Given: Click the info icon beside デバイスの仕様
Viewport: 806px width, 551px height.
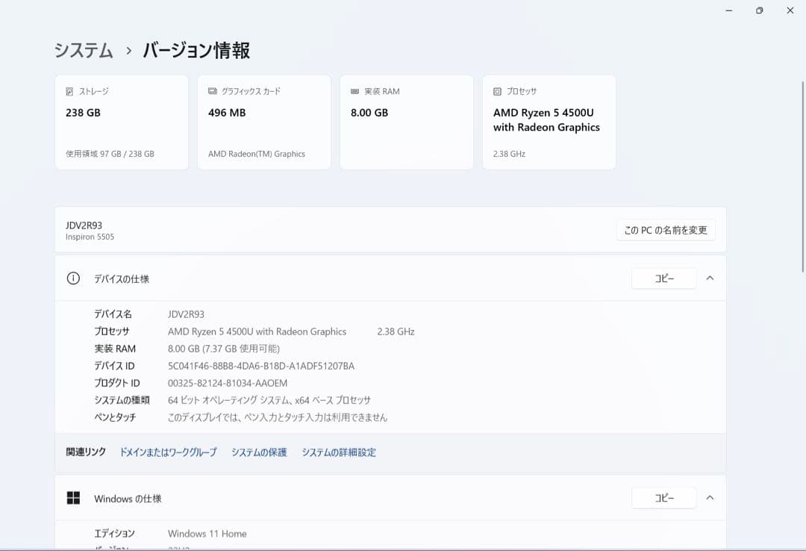Looking at the screenshot, I should (73, 278).
